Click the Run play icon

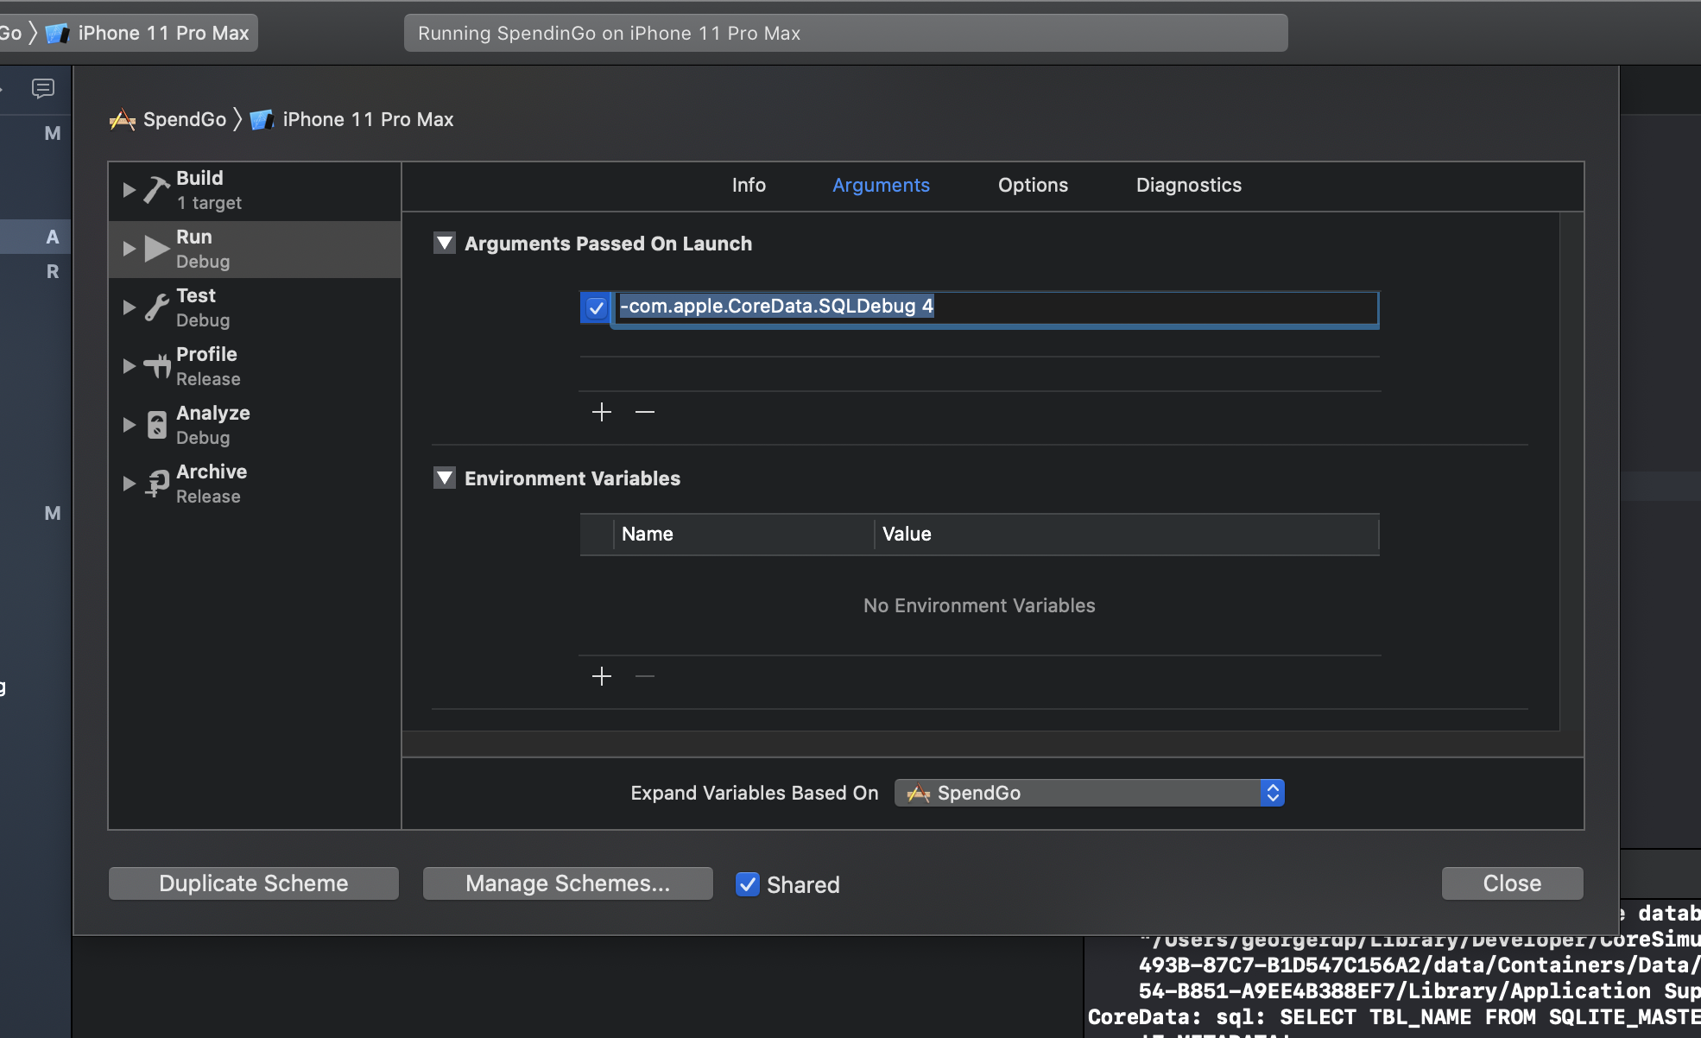point(156,249)
